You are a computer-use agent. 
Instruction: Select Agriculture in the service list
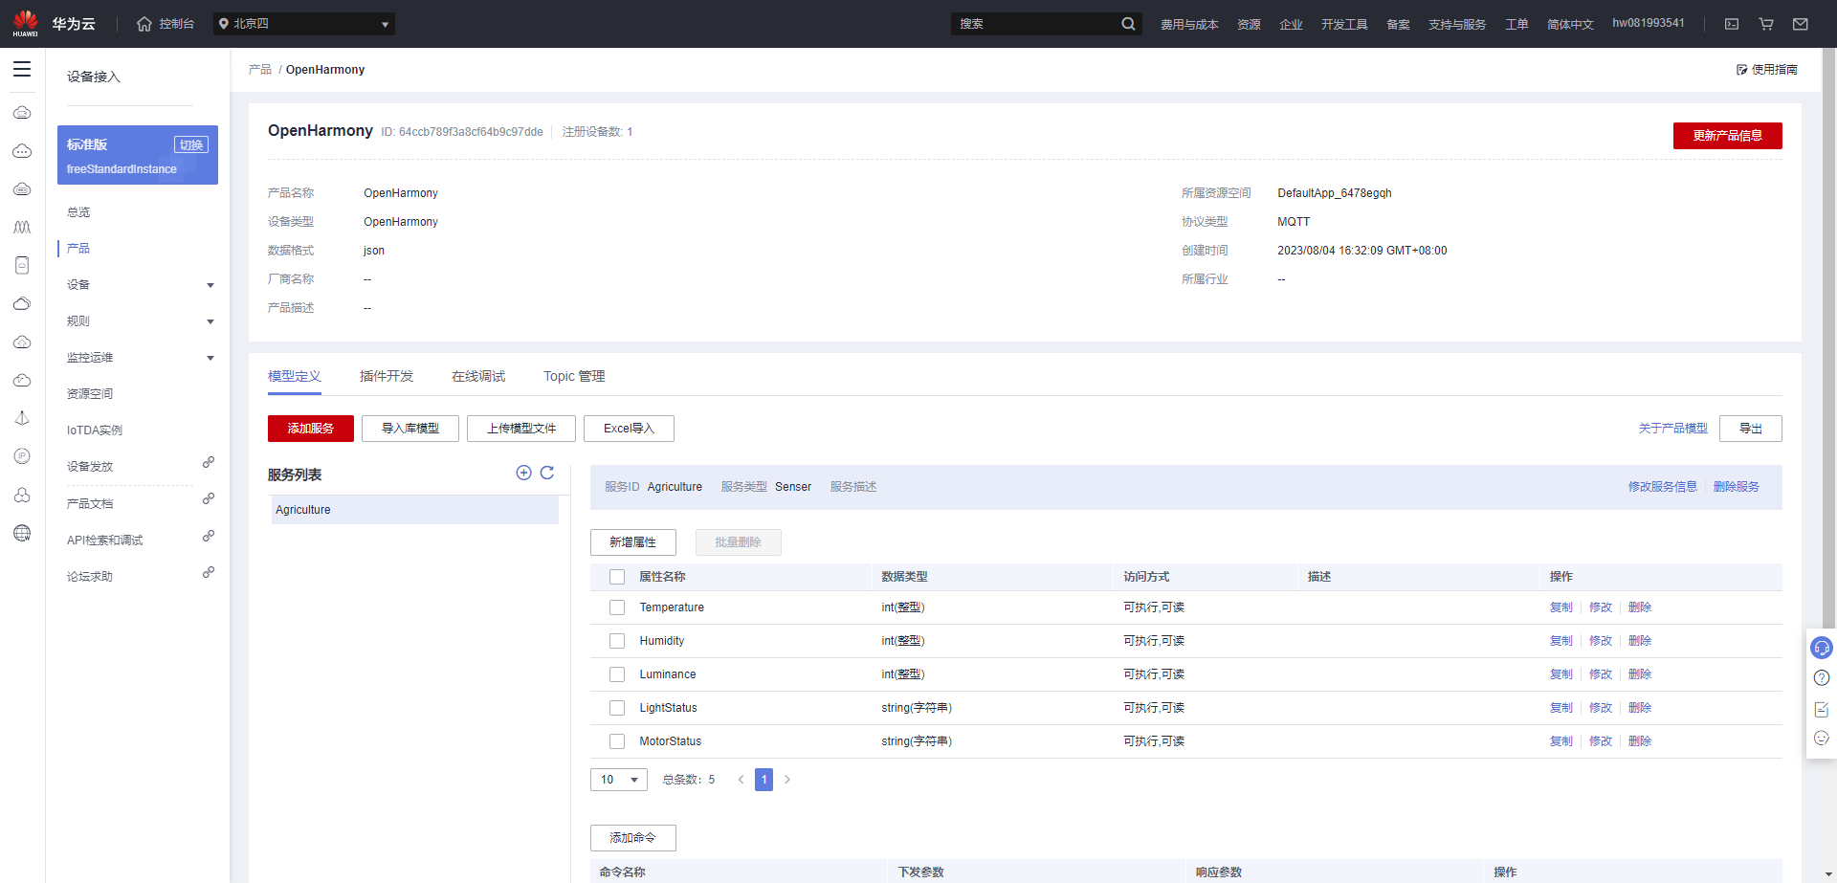coord(415,510)
